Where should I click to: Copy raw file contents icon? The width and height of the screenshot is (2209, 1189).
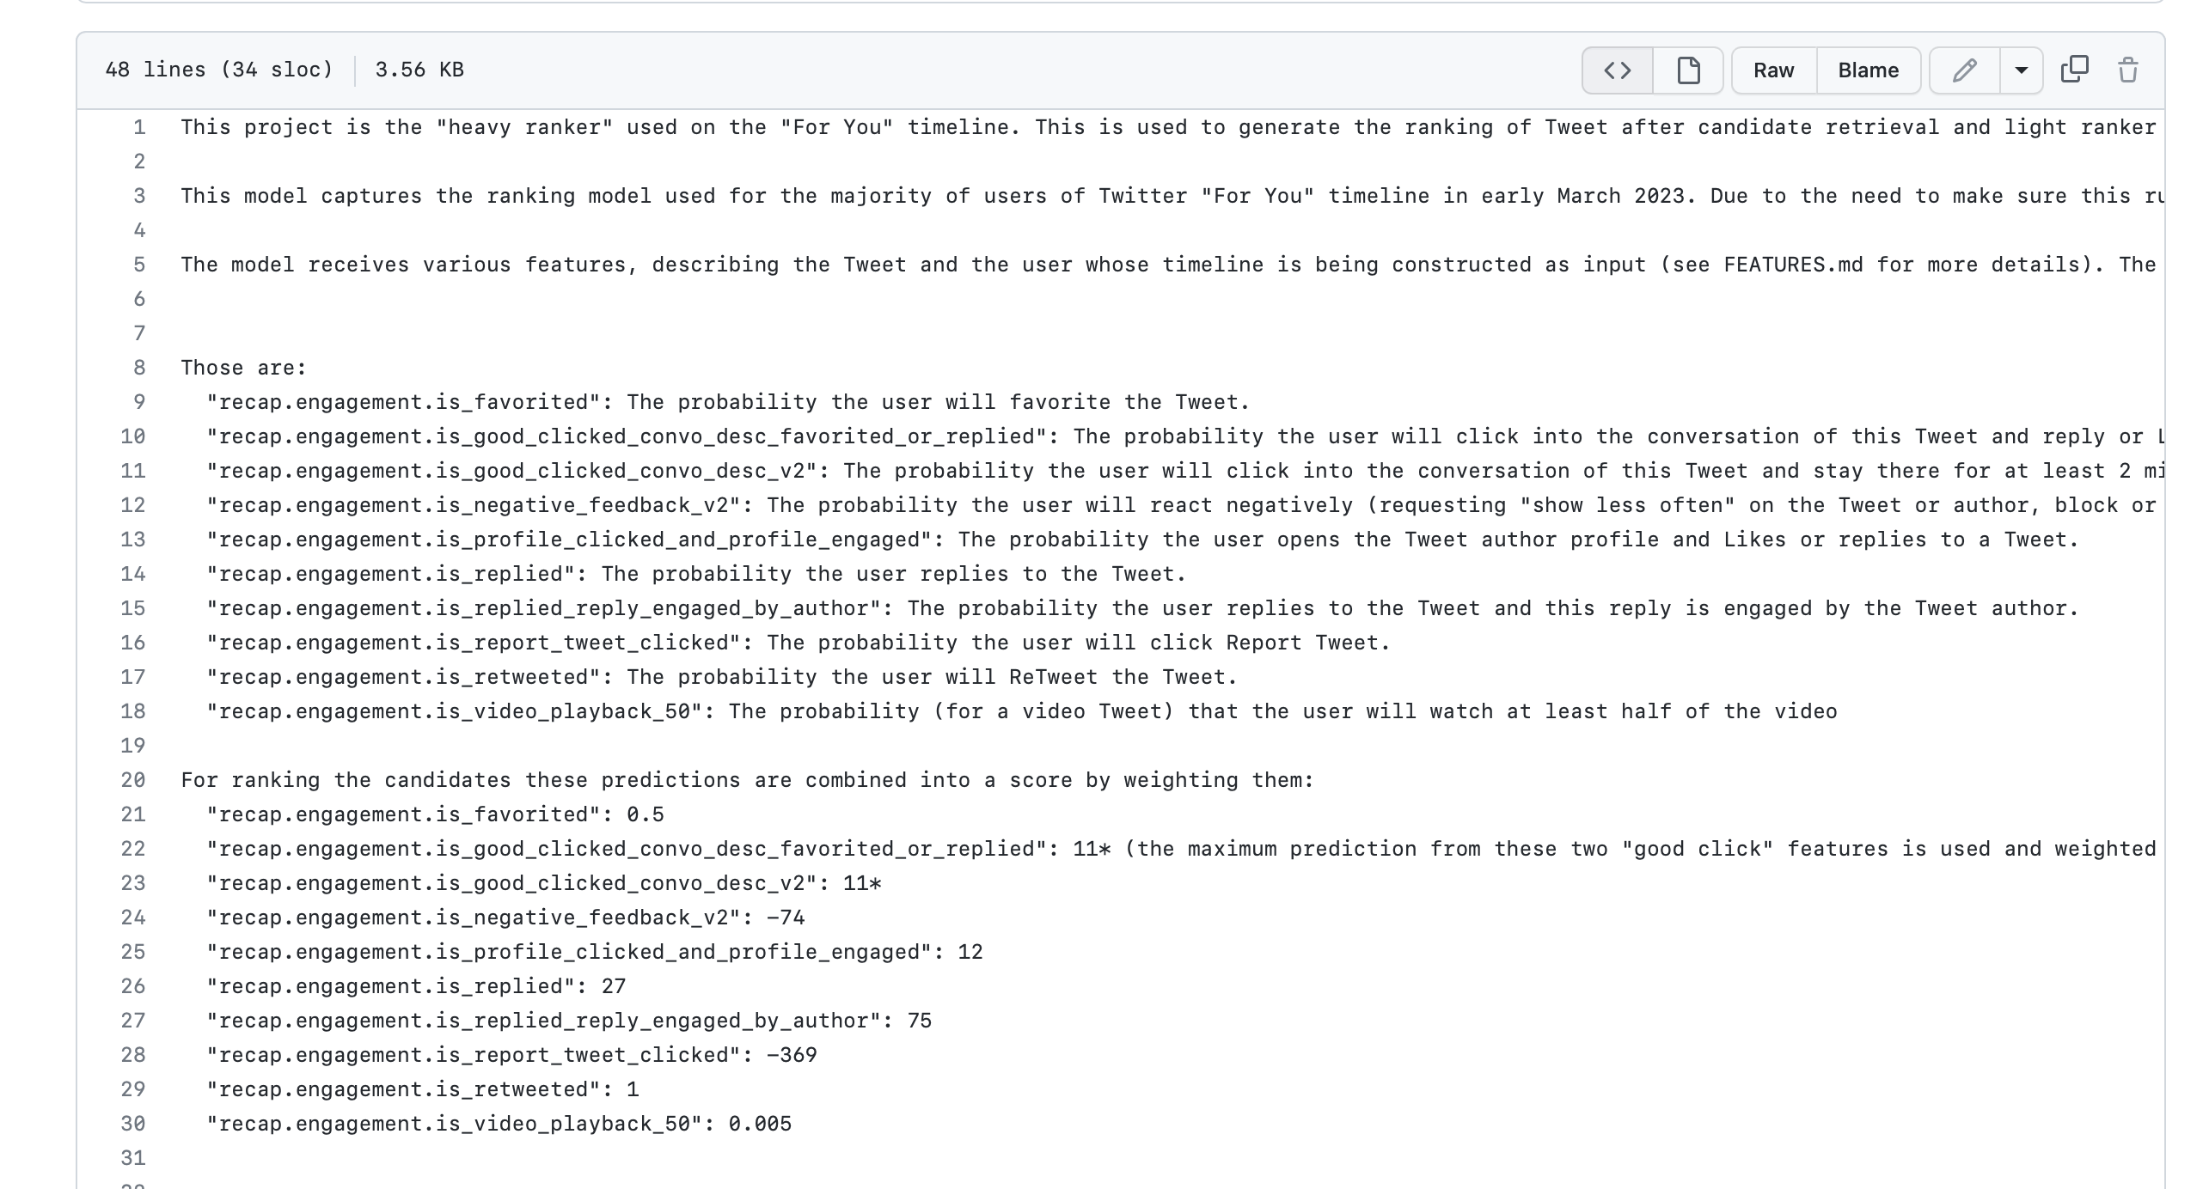[2074, 70]
